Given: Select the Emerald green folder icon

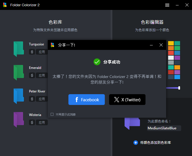Looking at the screenshot, I should coord(18,73).
